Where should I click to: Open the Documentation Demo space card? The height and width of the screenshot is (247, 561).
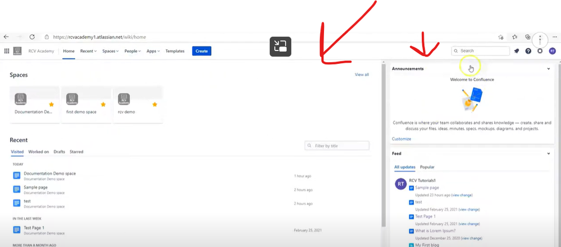tap(35, 105)
